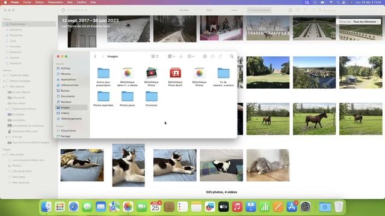
Task: Select the Avions pour présentation folder
Action: [103, 77]
